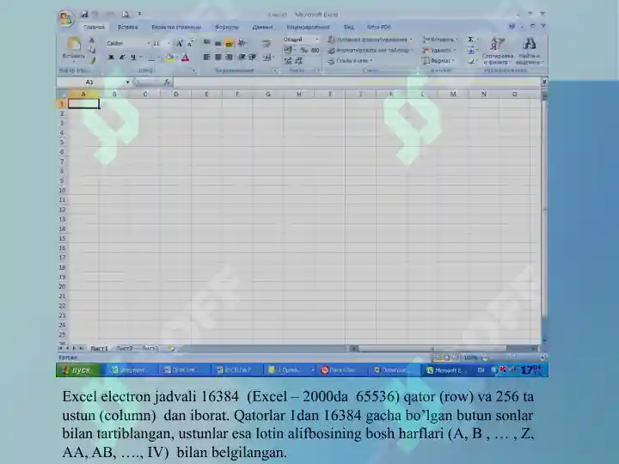Viewport: 619px width, 464px height.
Task: Switch to the Вид ribbon tab
Action: [348, 27]
